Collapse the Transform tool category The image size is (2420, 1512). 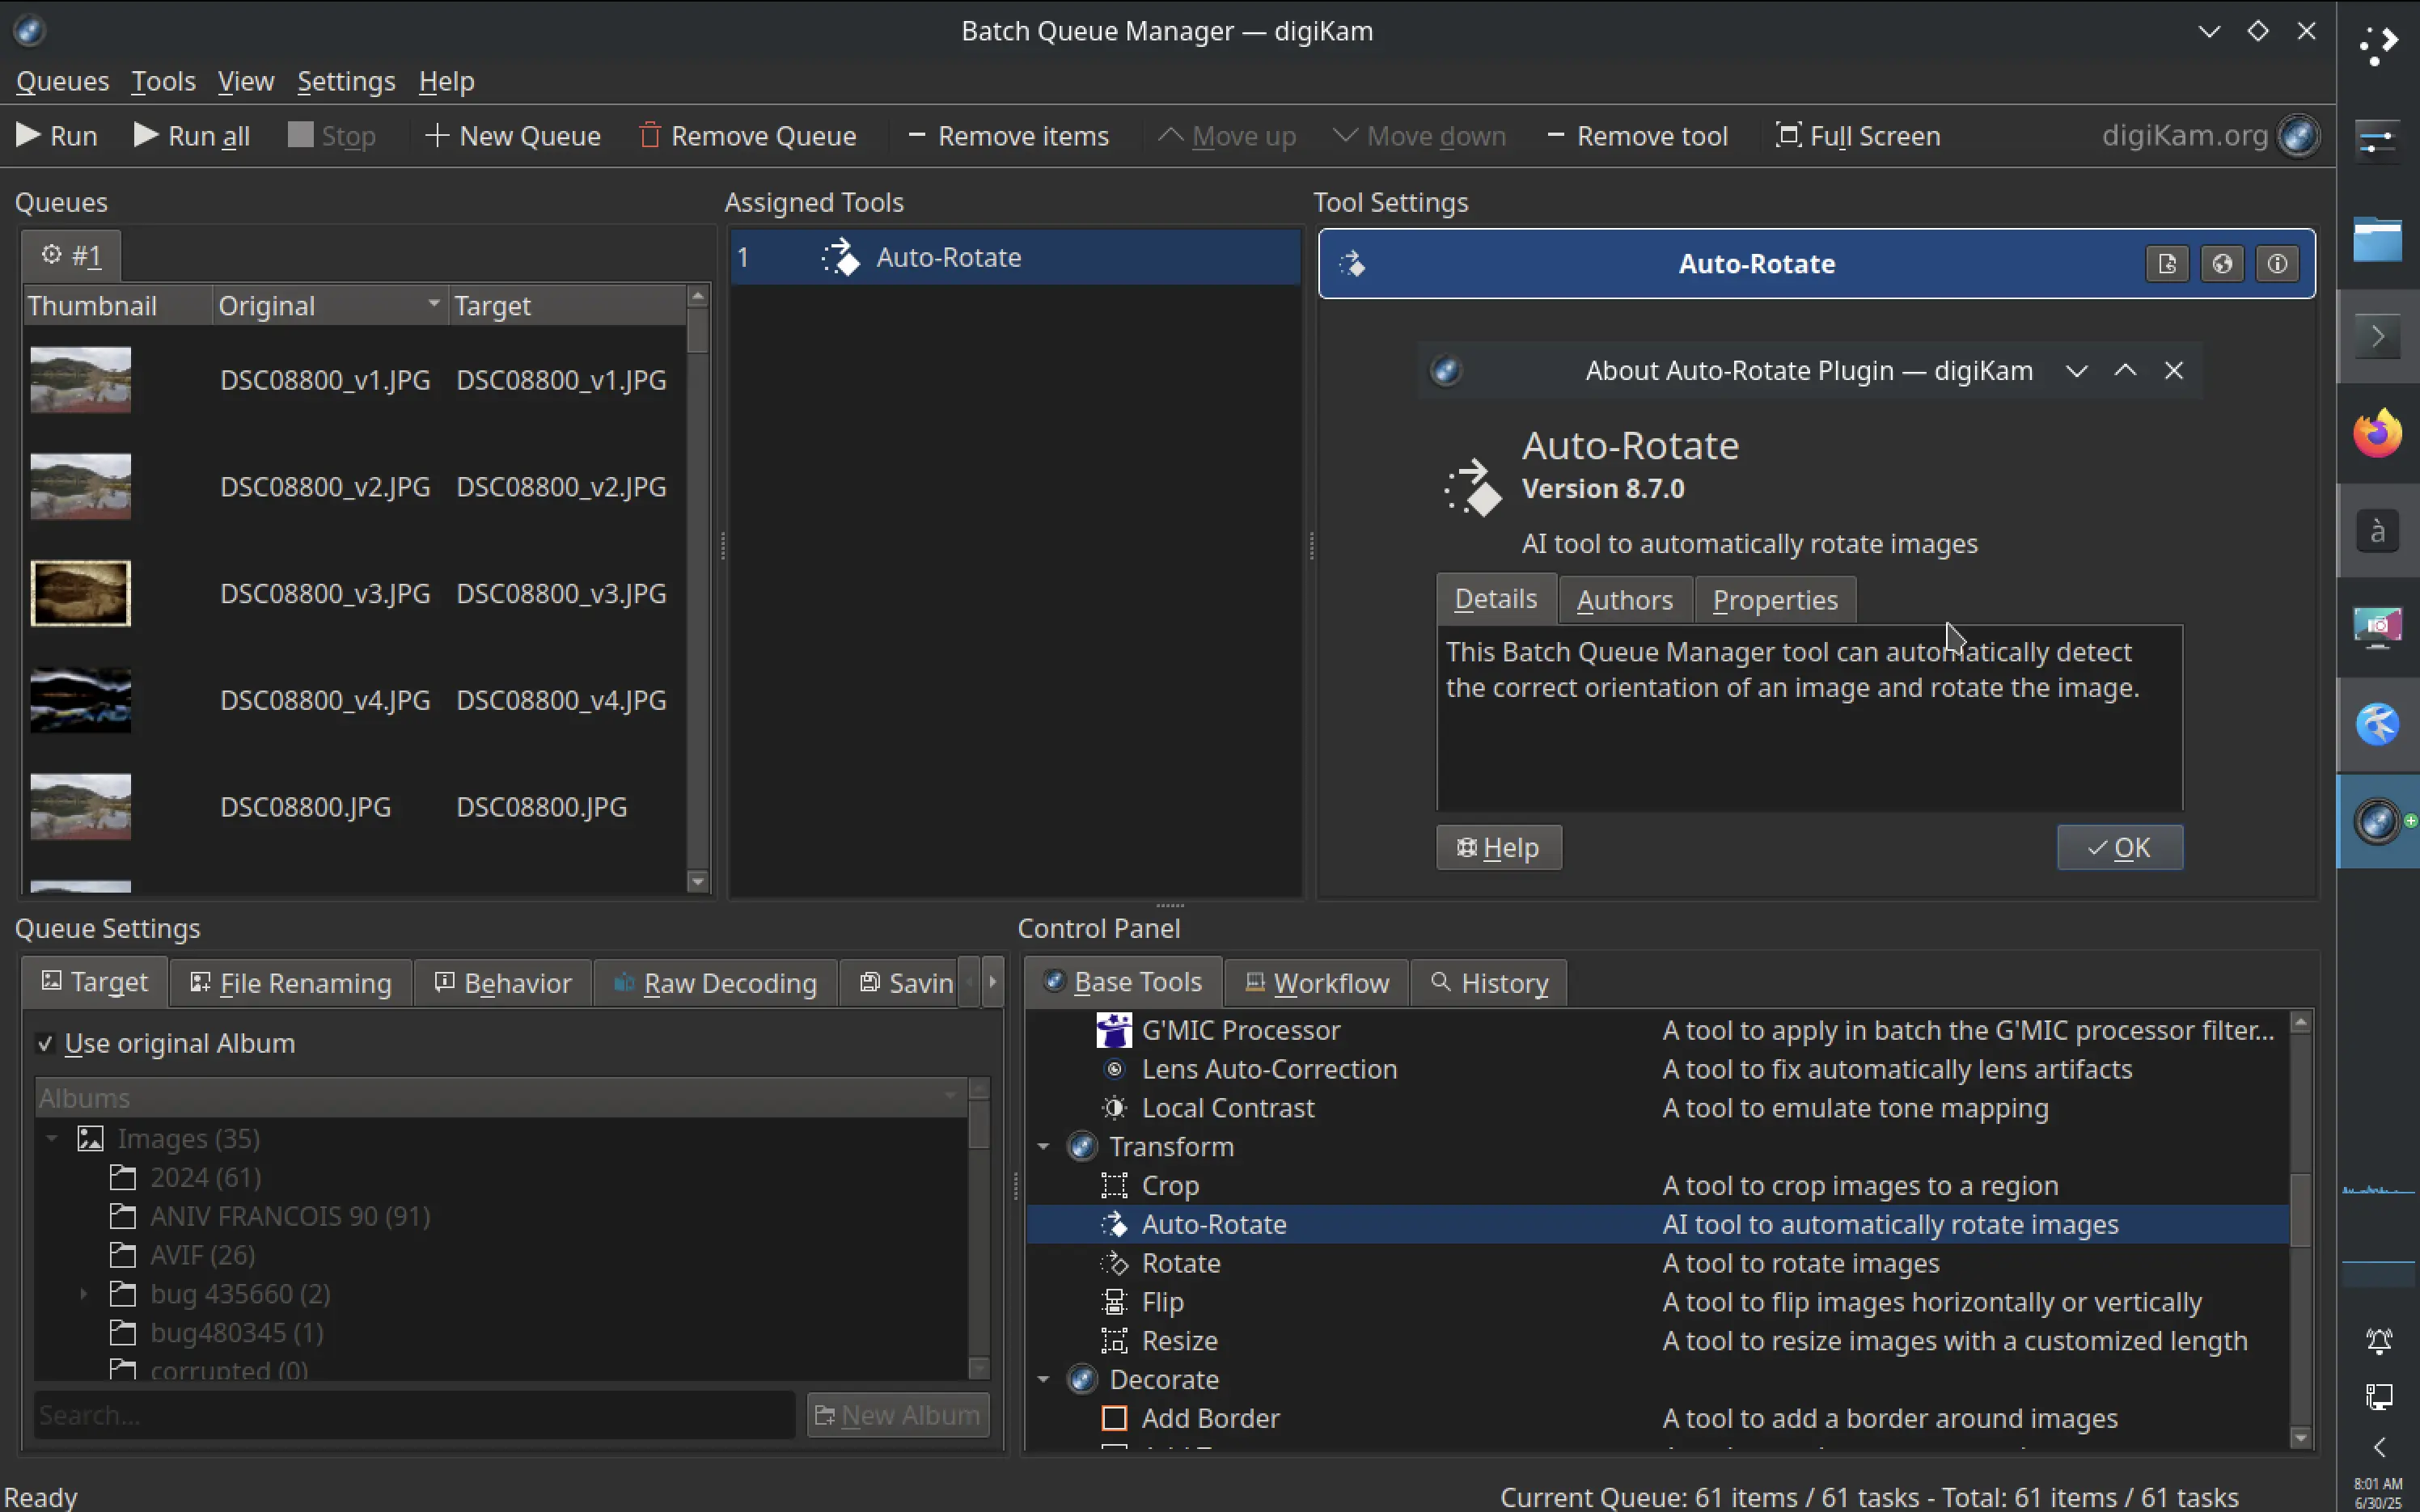[1042, 1146]
